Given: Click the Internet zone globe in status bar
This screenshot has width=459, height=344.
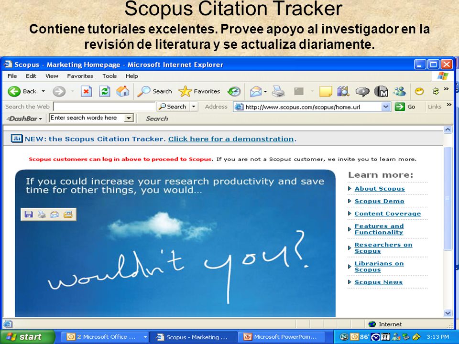Looking at the screenshot, I should 372,324.
